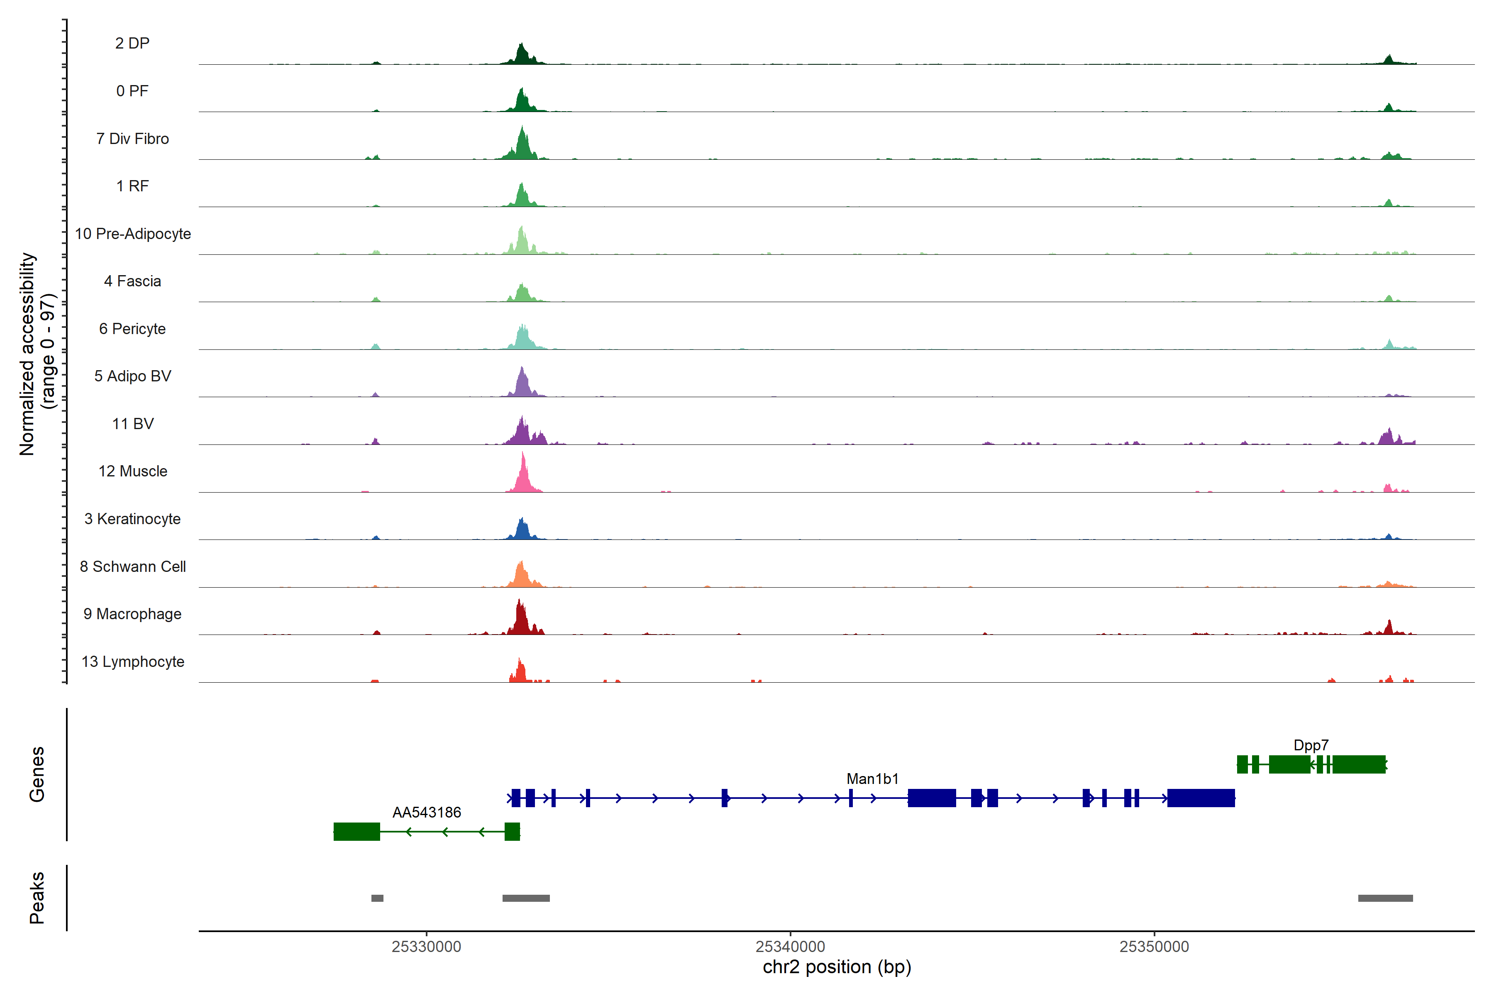1494x996 pixels.
Task: Click the 25340000 axis tick label
Action: tap(790, 947)
